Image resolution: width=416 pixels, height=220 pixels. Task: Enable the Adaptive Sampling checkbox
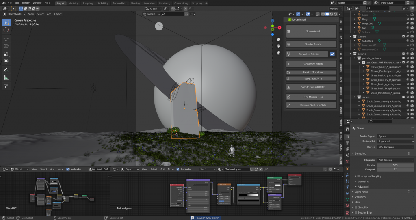[x=359, y=176]
